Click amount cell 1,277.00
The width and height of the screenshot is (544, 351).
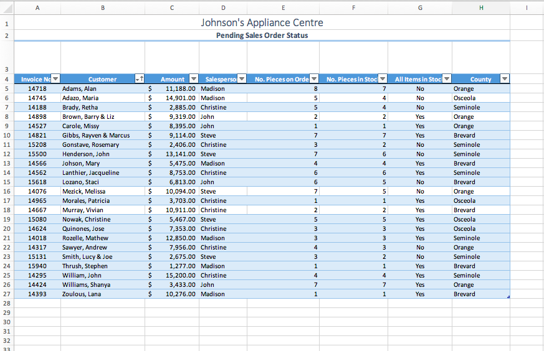(172, 266)
